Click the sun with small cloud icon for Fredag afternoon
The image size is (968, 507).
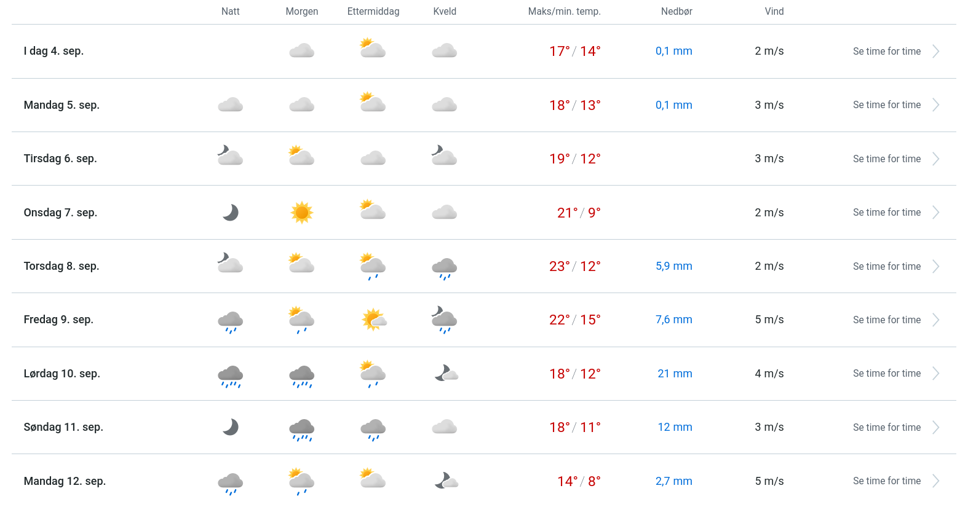pos(373,320)
